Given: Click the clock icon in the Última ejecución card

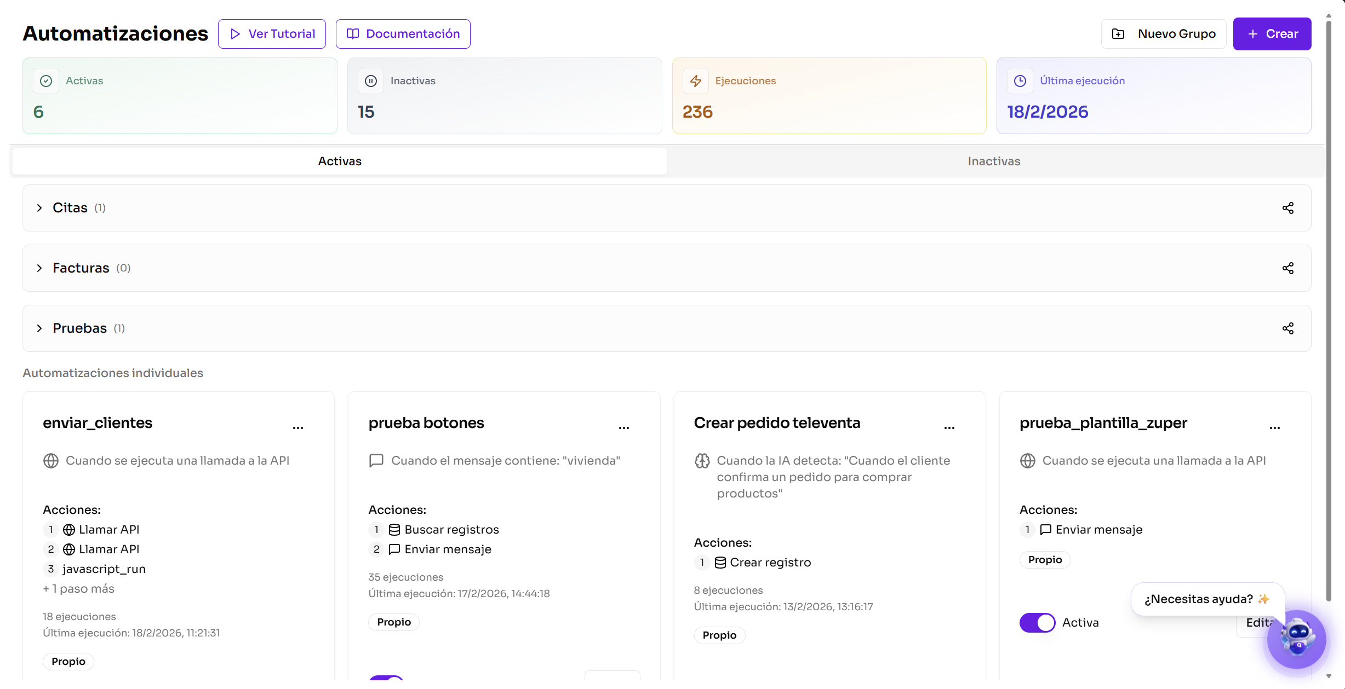Looking at the screenshot, I should coord(1020,81).
